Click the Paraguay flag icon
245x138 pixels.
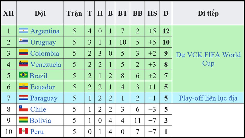point(23,98)
